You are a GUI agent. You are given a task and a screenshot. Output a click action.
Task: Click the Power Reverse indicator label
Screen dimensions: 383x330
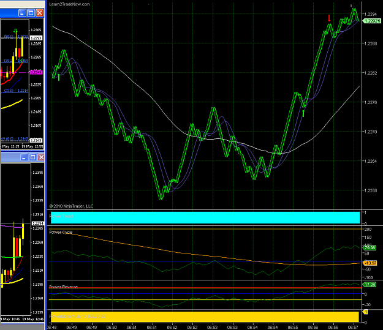pos(64,287)
